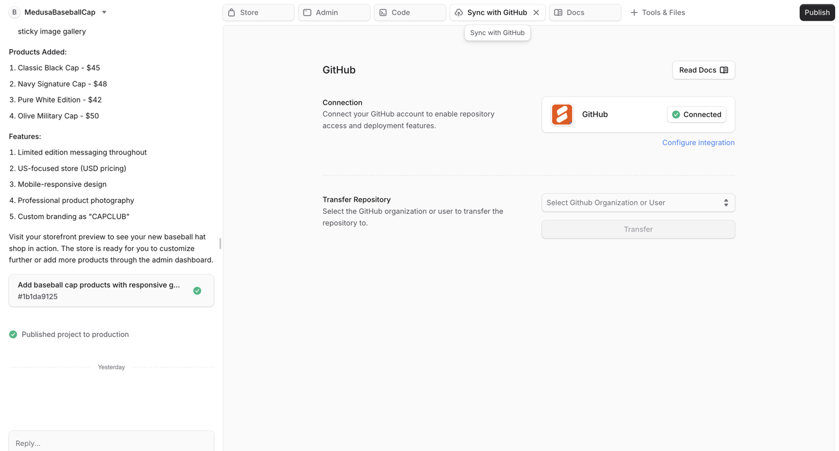This screenshot has height=451, width=839.
Task: Click 'Pure White Edition - $42' text
Action: [59, 100]
